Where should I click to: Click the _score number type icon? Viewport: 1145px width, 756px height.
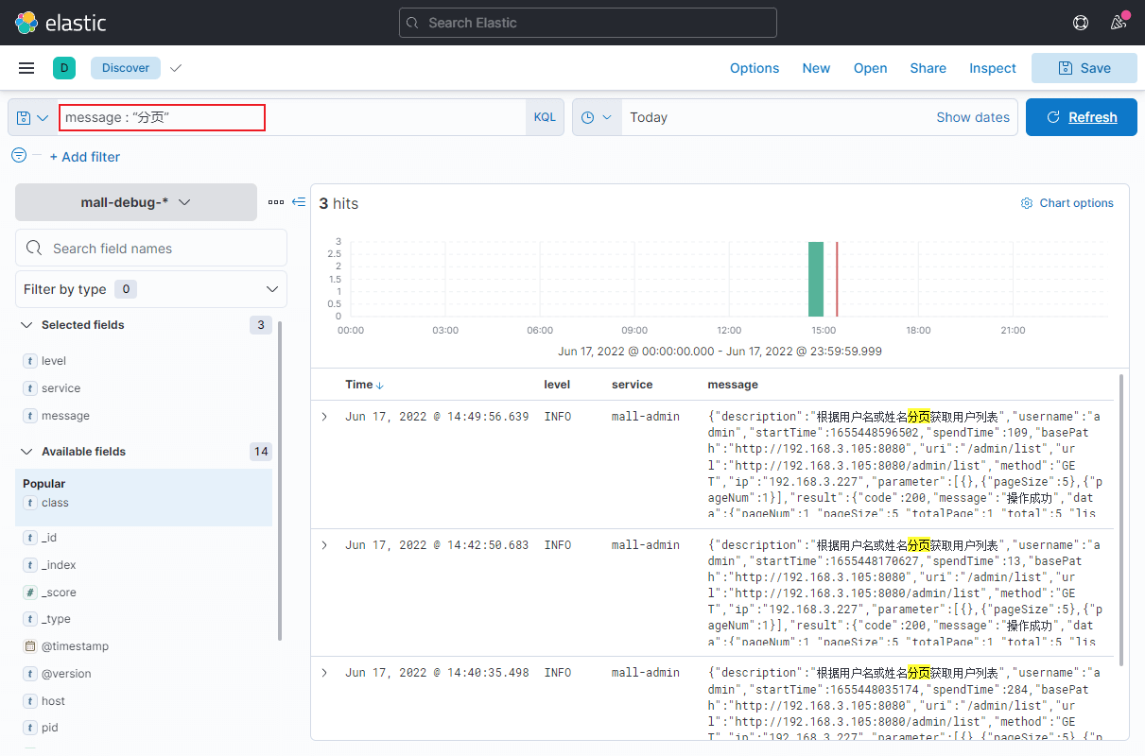click(x=30, y=593)
